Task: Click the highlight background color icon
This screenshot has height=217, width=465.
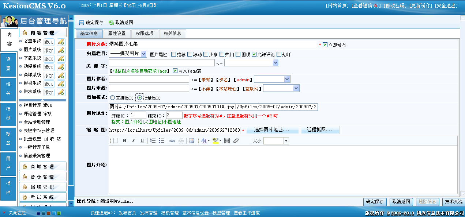Action: pyautogui.click(x=215, y=141)
